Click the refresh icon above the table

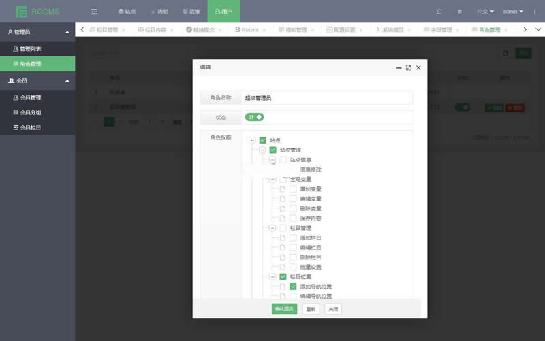pyautogui.click(x=505, y=53)
